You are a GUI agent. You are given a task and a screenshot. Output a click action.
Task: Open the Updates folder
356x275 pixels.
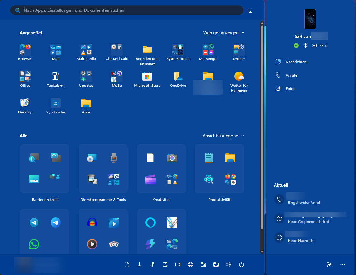tap(86, 79)
